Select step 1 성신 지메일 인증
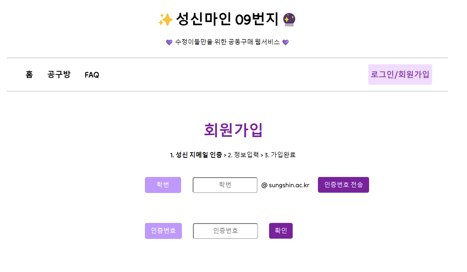The width and height of the screenshot is (467, 272). tap(196, 155)
